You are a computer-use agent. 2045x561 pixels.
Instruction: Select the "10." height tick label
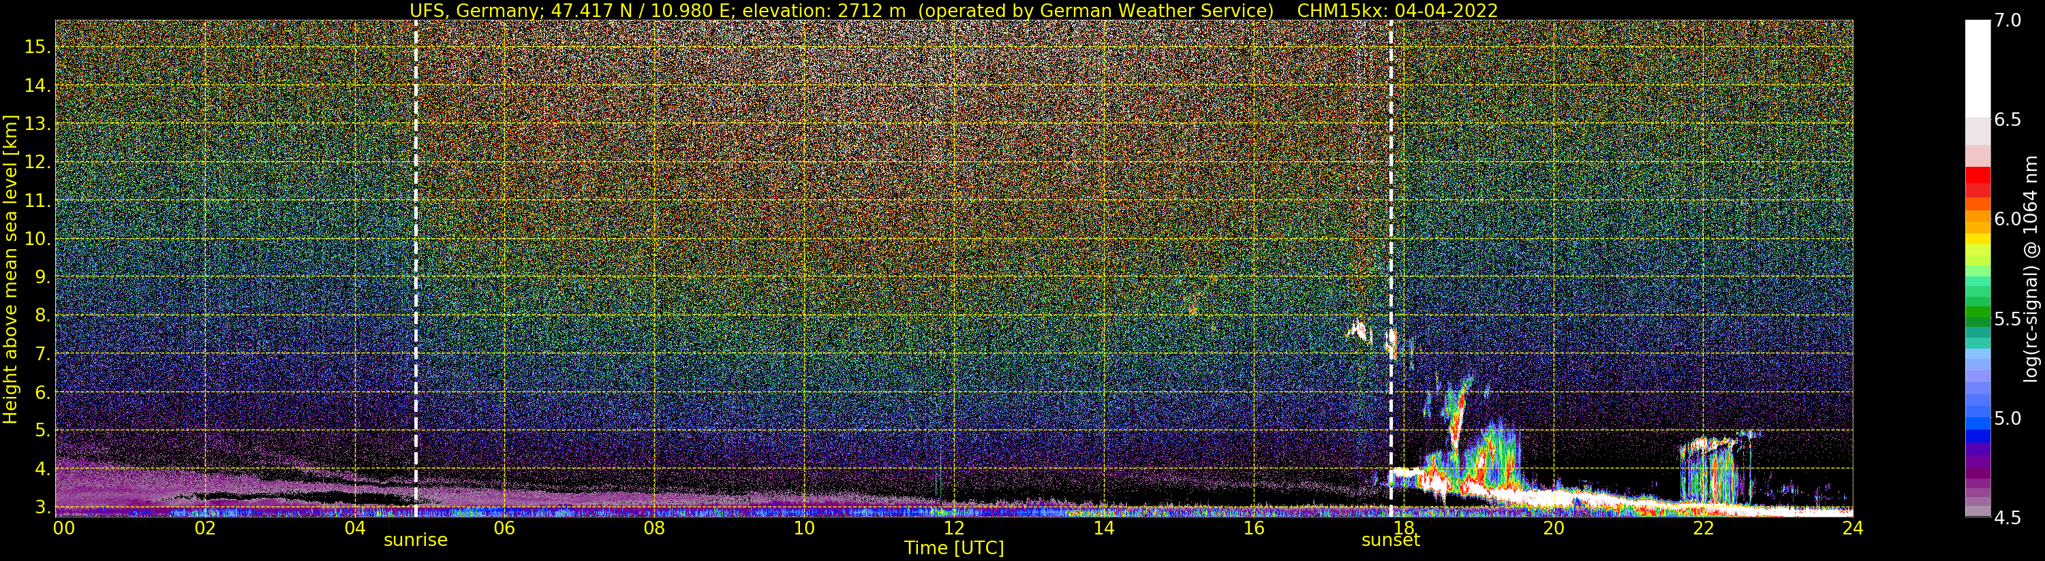coord(37,239)
